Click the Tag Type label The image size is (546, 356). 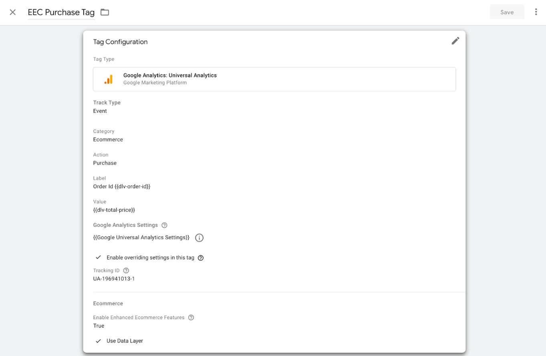104,59
